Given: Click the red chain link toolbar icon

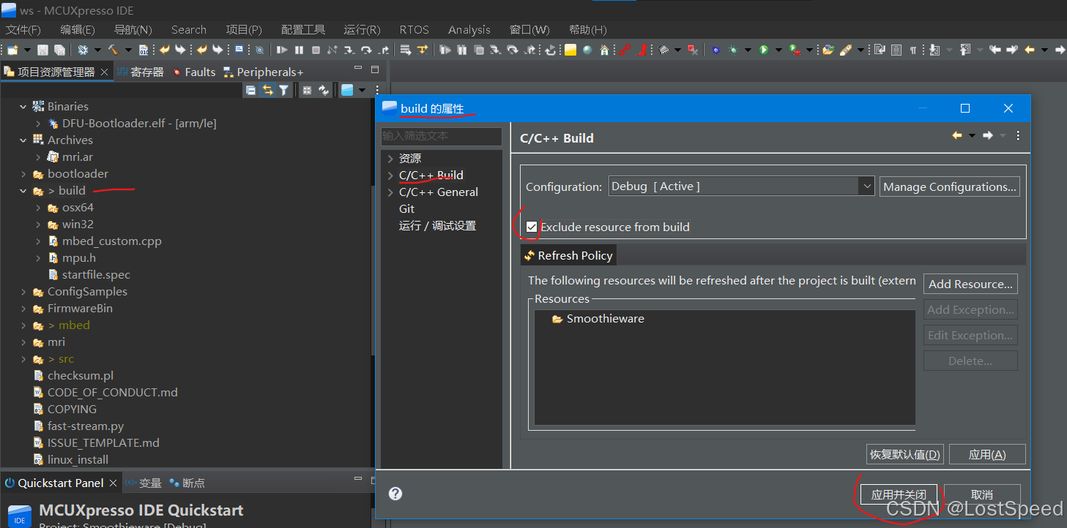Looking at the screenshot, I should 625,50.
